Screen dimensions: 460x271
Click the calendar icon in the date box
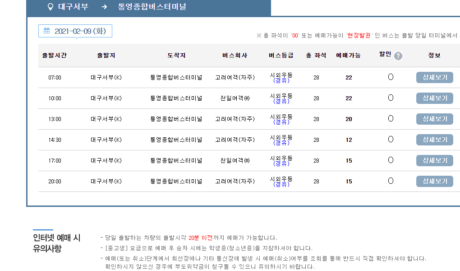coord(46,31)
